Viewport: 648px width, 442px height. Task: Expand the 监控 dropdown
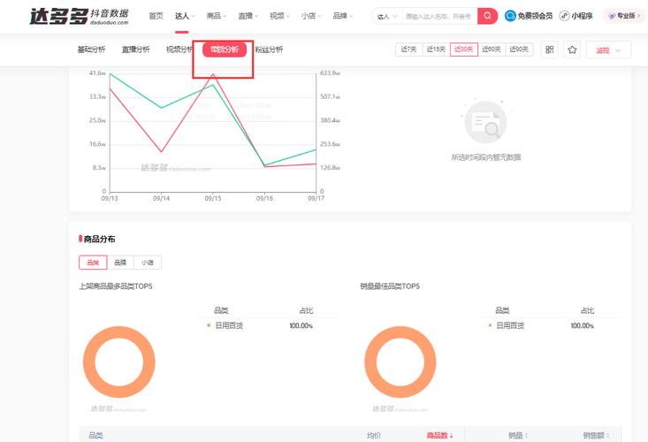(608, 50)
